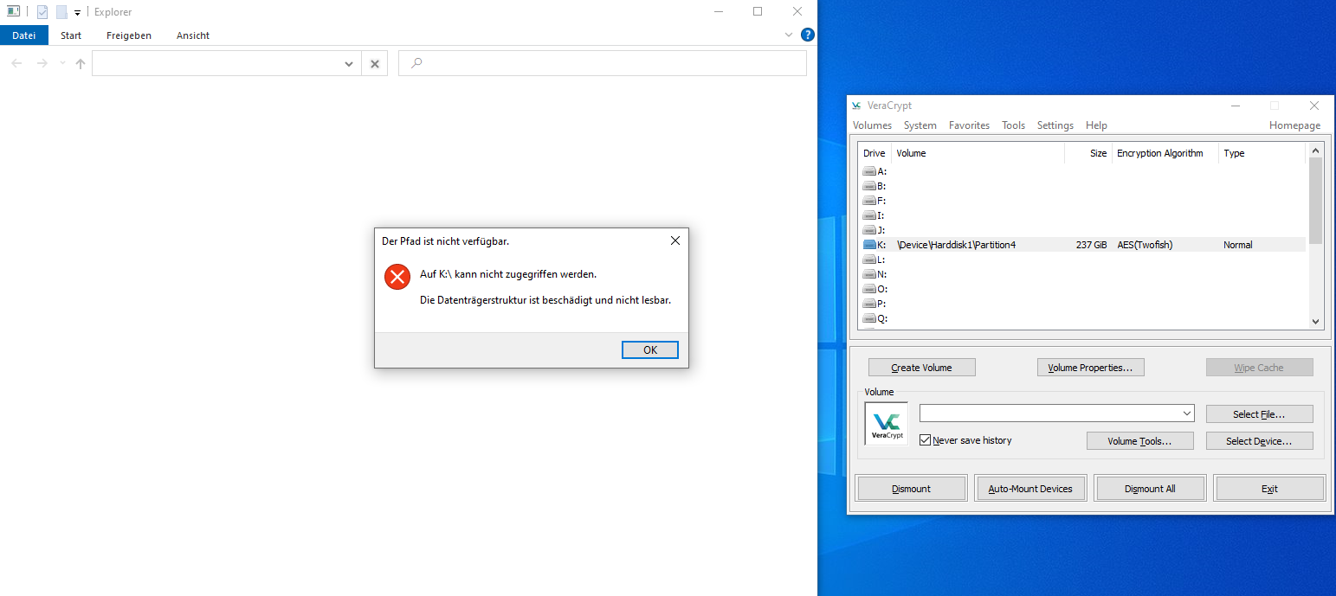
Task: Dismount the selected volume
Action: pos(911,489)
